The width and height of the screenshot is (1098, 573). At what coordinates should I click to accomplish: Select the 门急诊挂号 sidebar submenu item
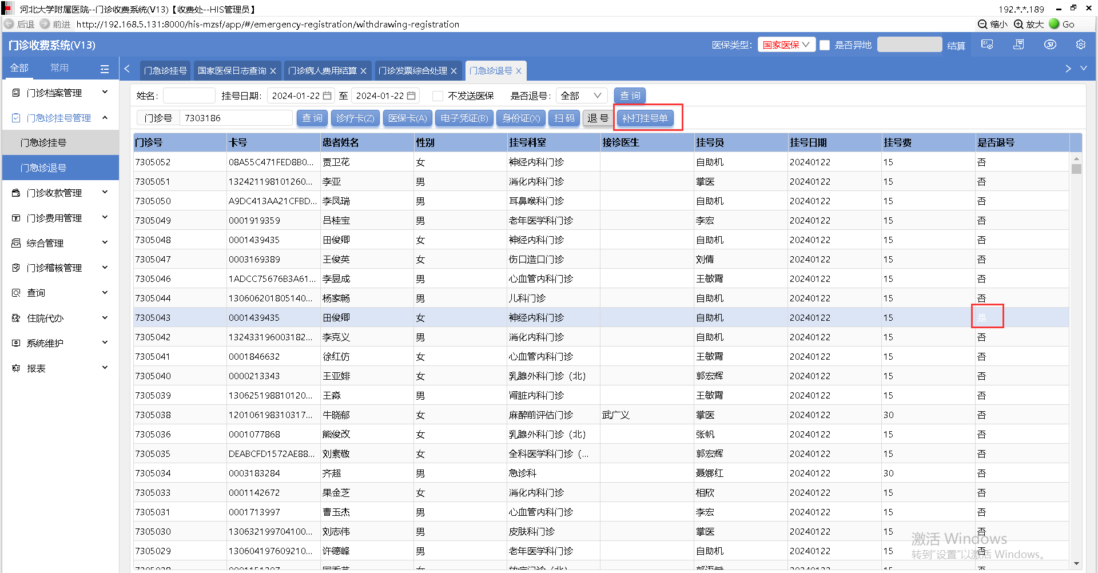coord(61,142)
